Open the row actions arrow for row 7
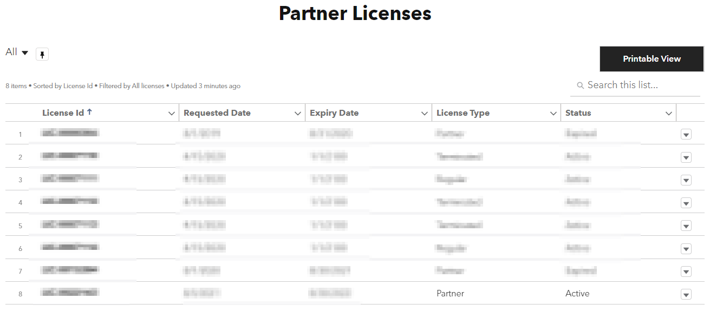 point(686,271)
